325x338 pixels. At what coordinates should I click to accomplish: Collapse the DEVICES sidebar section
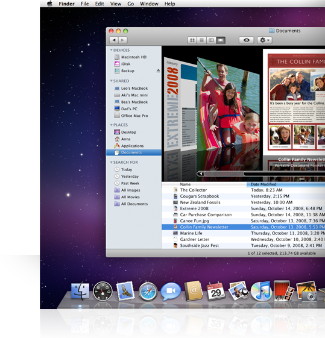pyautogui.click(x=112, y=50)
